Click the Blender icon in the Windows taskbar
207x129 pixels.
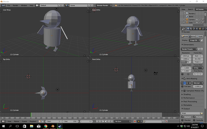pos(53,126)
